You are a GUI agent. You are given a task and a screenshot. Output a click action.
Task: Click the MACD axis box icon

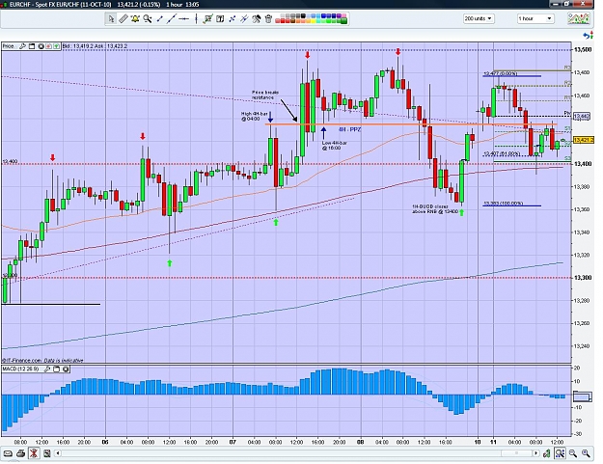[x=583, y=396]
